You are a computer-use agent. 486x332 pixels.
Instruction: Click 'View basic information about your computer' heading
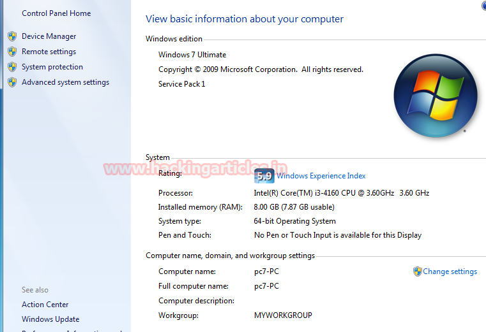coord(245,19)
